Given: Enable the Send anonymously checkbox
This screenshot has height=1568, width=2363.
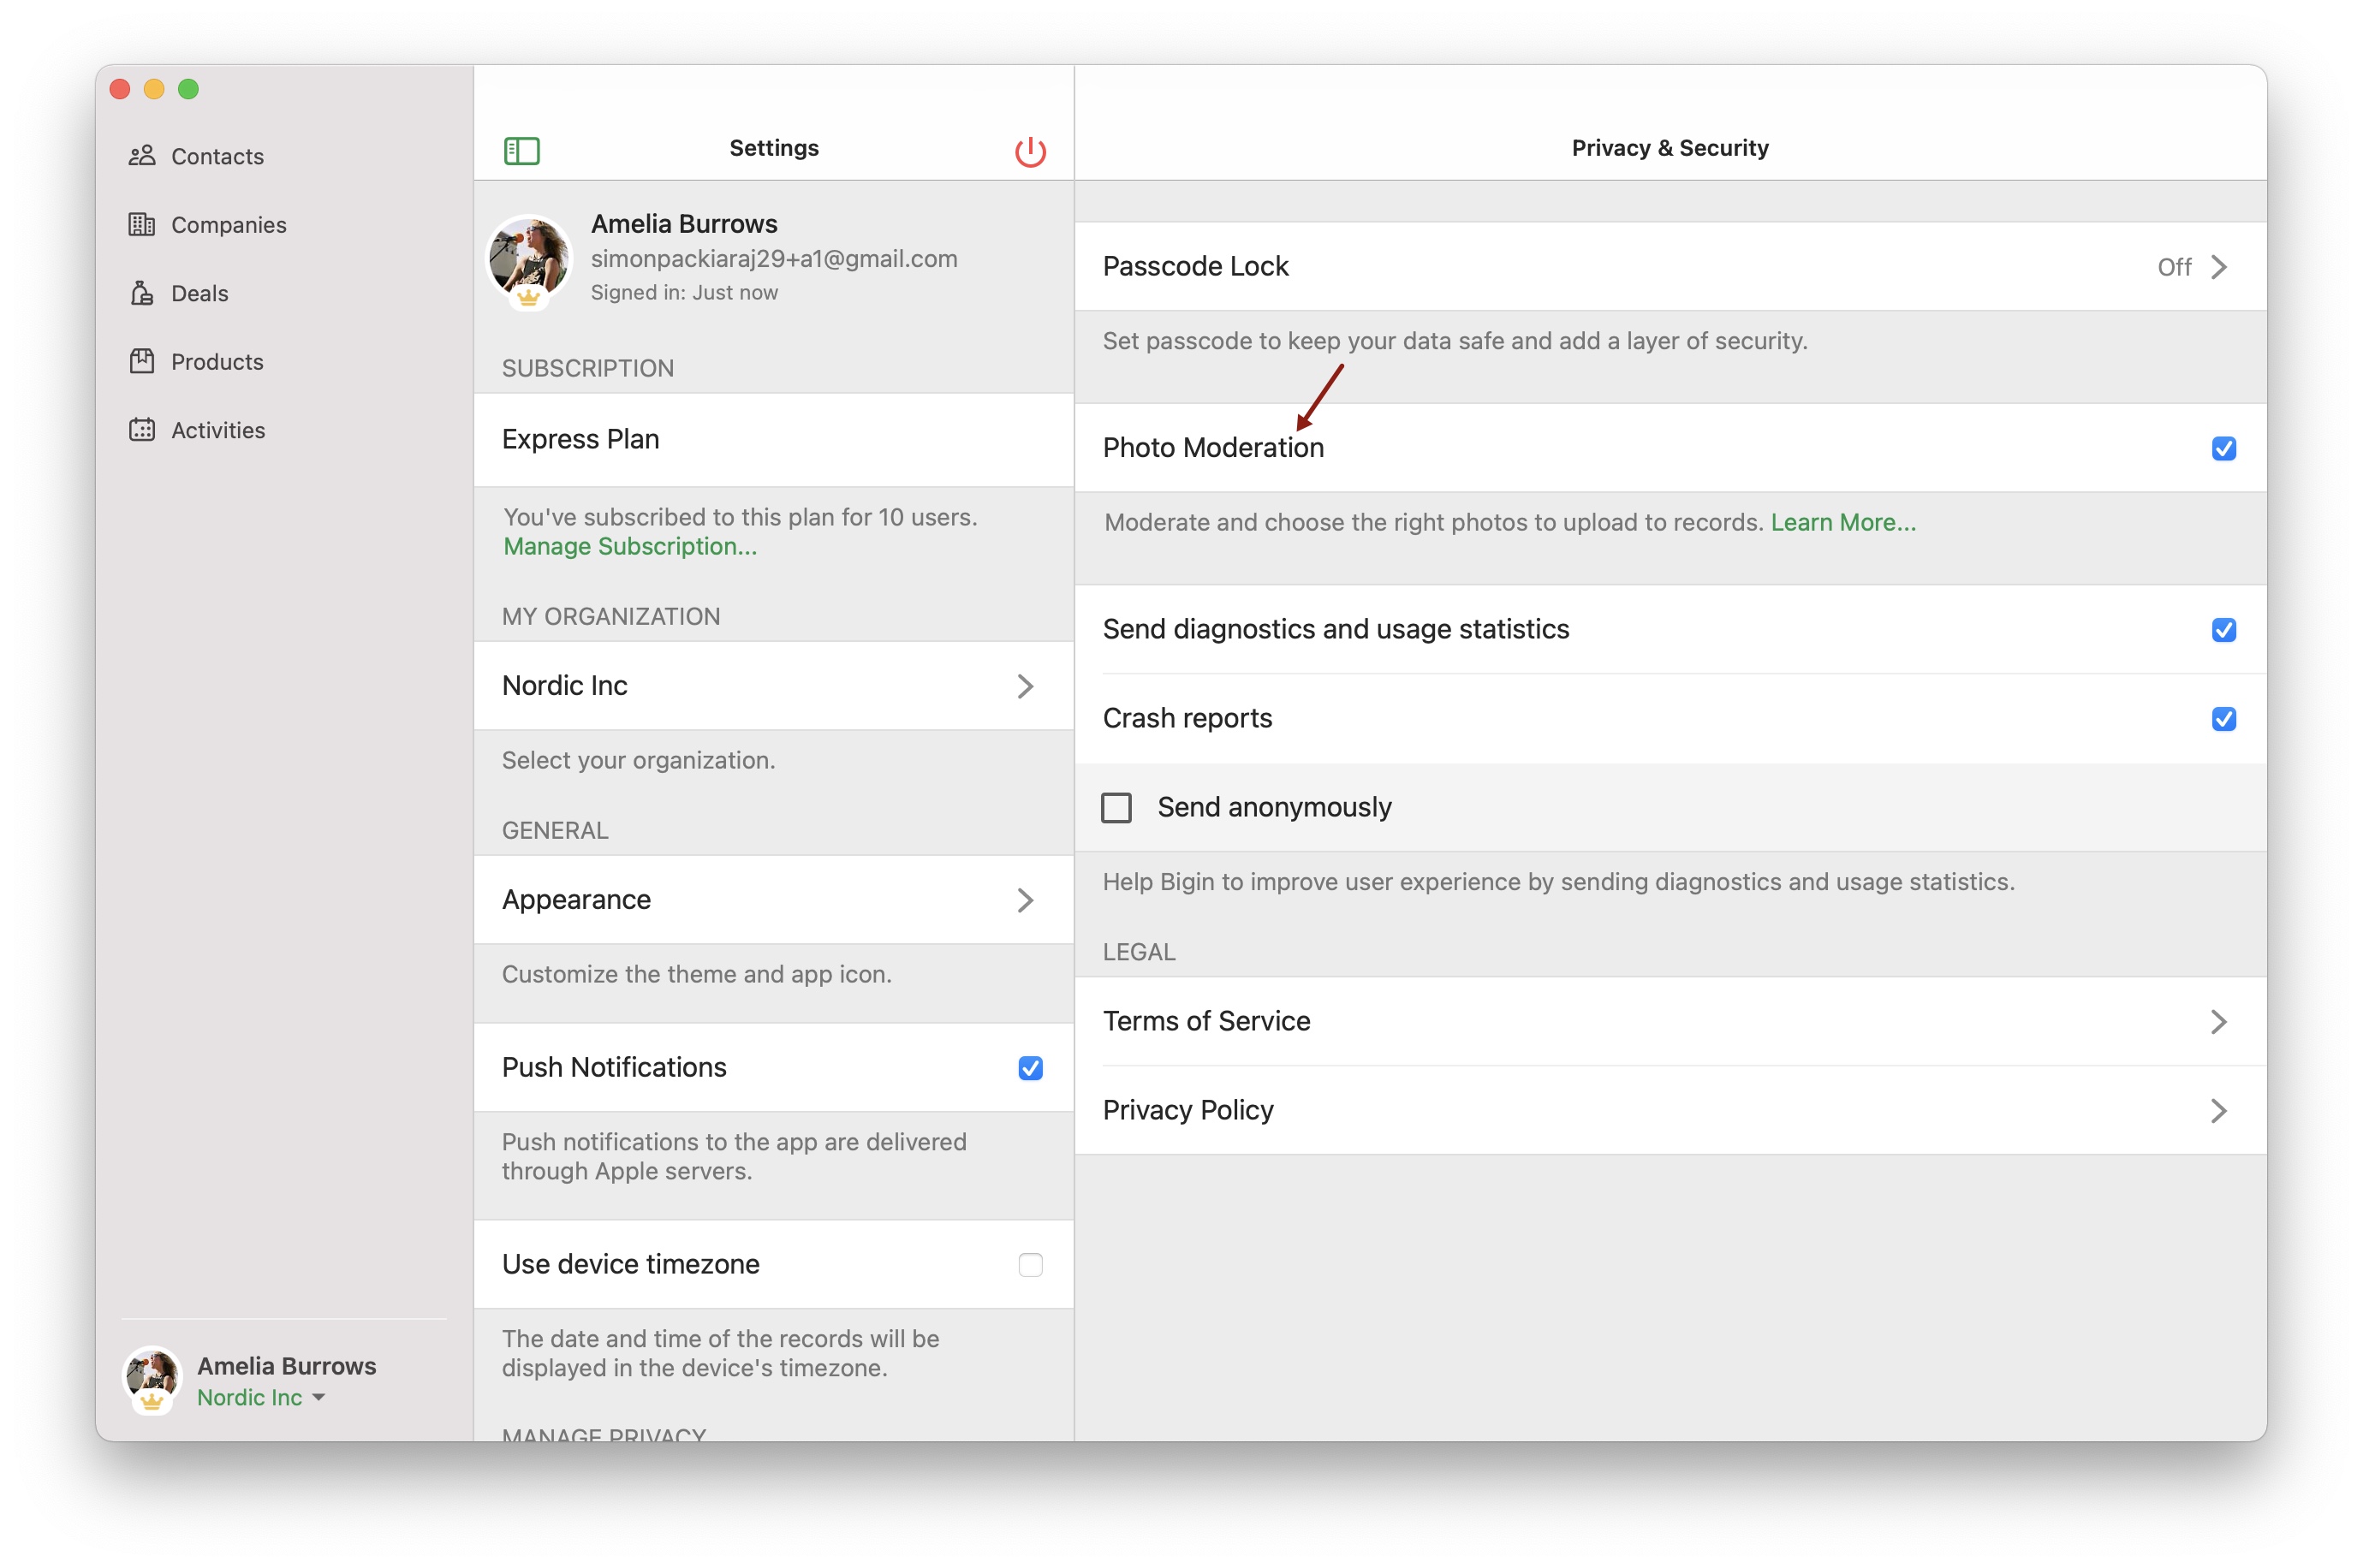Looking at the screenshot, I should (1116, 807).
